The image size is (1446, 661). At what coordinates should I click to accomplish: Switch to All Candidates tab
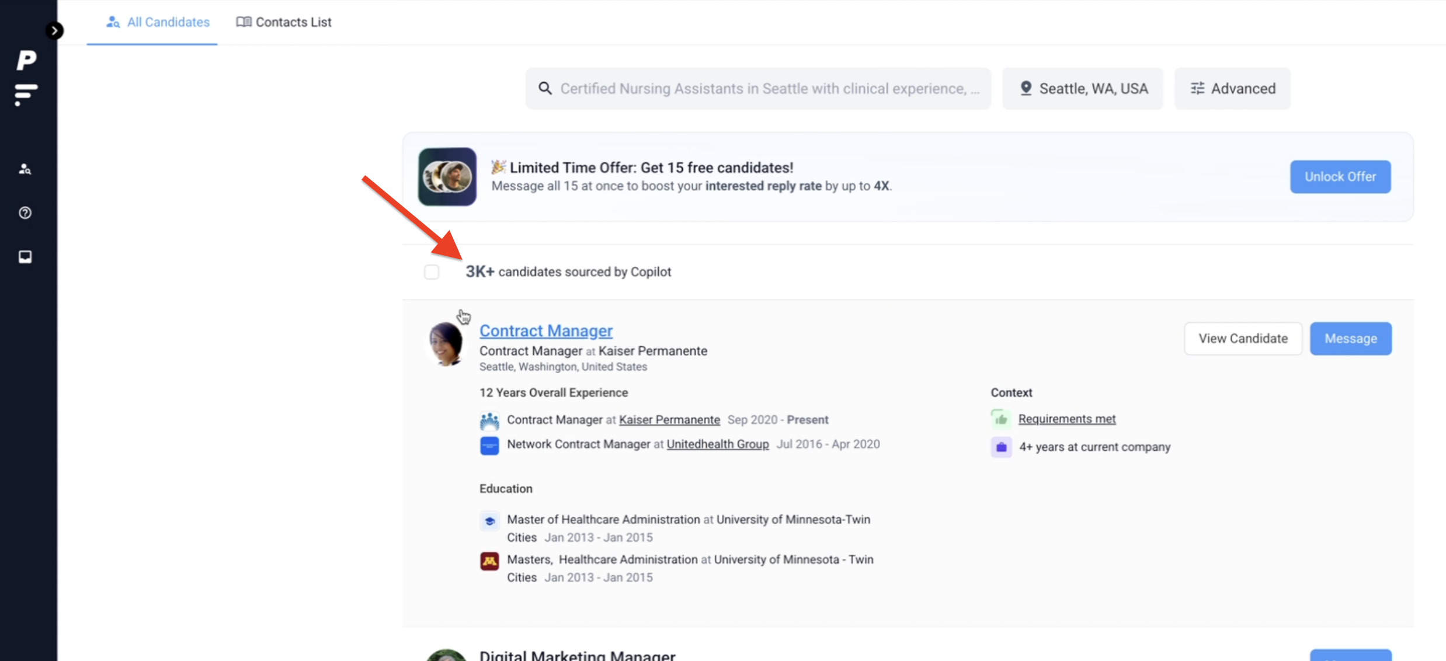click(x=157, y=22)
